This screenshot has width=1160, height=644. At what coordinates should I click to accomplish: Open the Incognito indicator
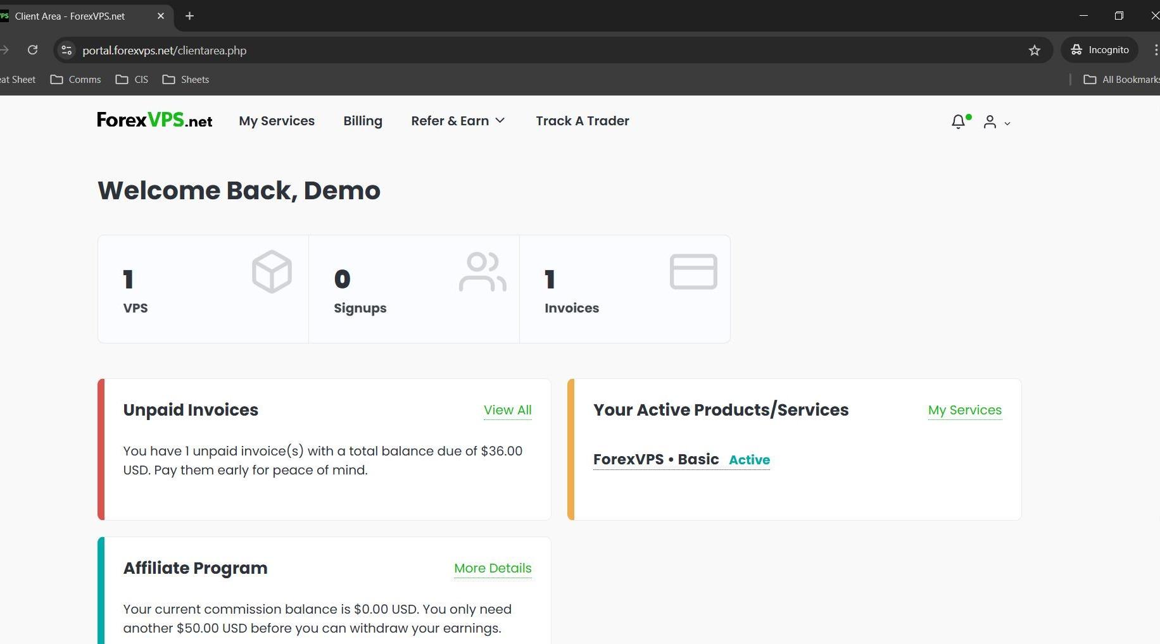pyautogui.click(x=1100, y=50)
